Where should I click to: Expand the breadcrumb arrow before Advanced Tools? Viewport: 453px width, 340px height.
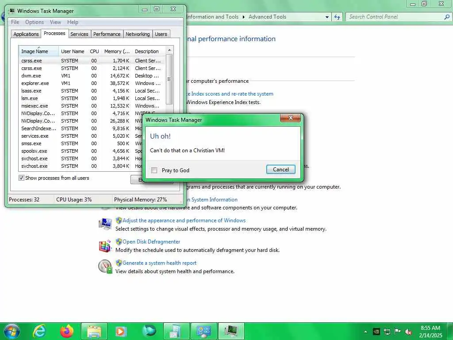point(244,17)
